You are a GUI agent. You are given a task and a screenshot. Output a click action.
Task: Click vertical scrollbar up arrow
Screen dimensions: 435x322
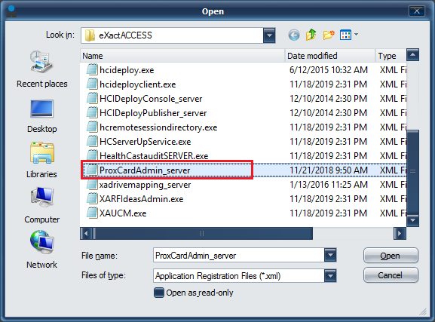(413, 55)
